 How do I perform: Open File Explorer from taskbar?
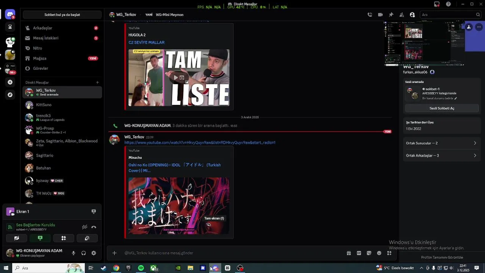point(191,268)
